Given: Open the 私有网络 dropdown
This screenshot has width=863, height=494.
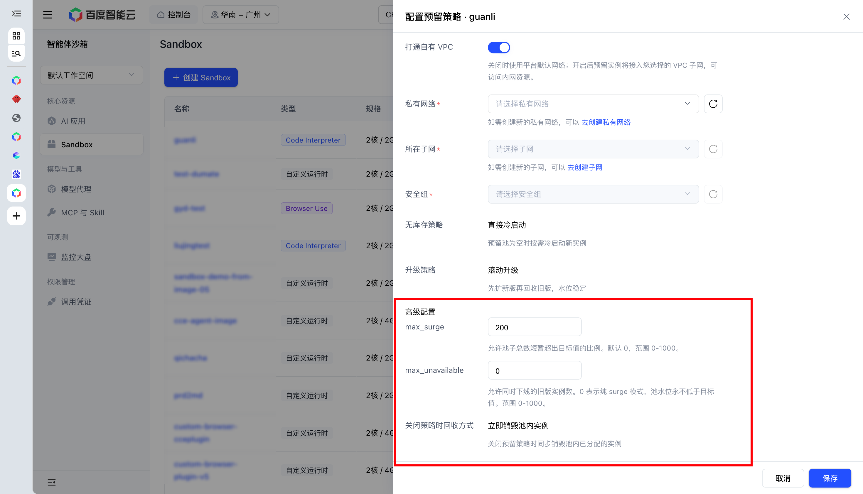Looking at the screenshot, I should tap(593, 104).
